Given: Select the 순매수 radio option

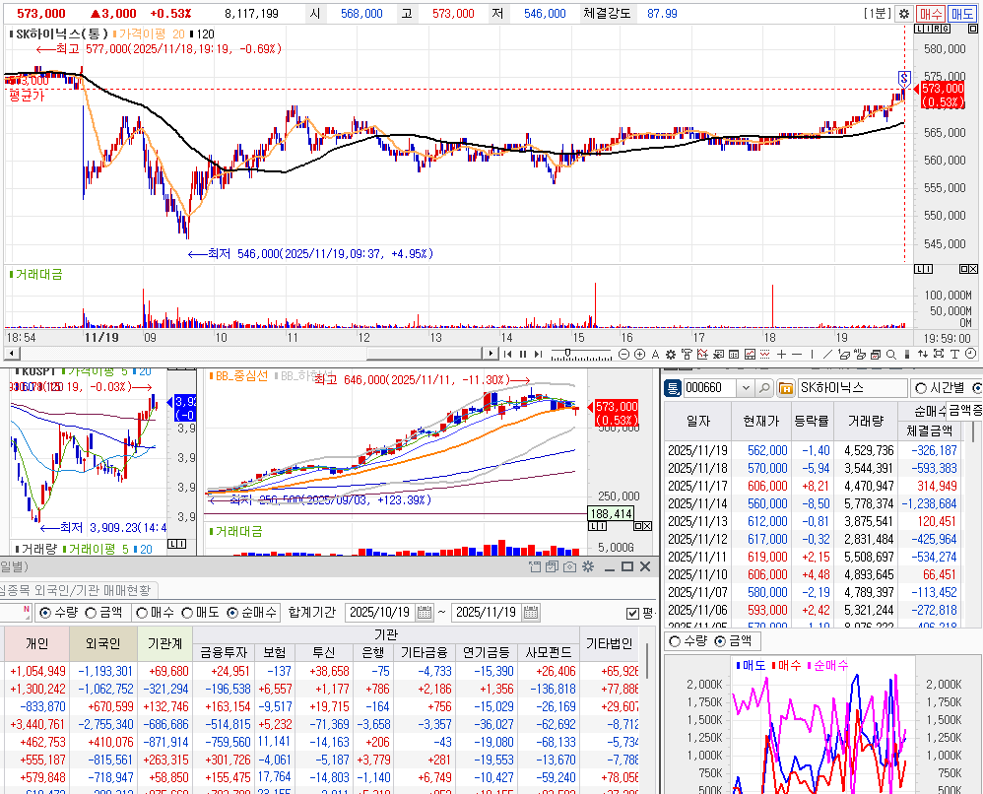Looking at the screenshot, I should (x=251, y=613).
